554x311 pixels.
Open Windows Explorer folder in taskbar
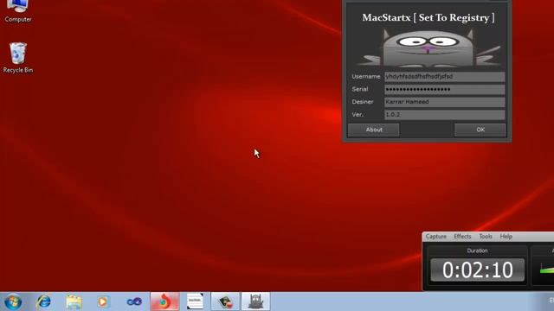[x=74, y=301]
